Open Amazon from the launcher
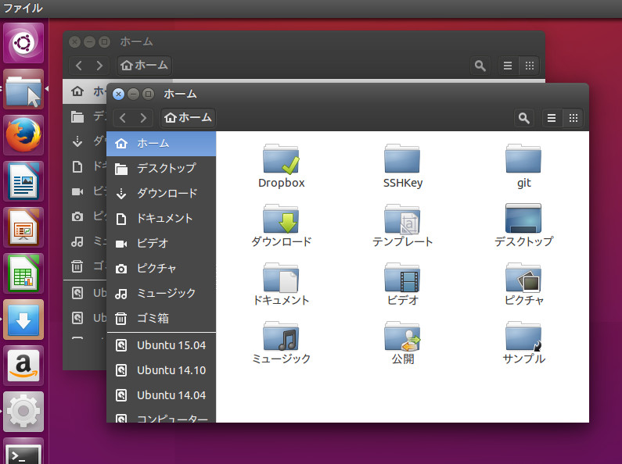Screen dimensions: 622x464 tap(23, 366)
